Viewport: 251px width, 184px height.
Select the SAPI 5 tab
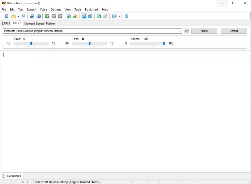click(x=17, y=23)
